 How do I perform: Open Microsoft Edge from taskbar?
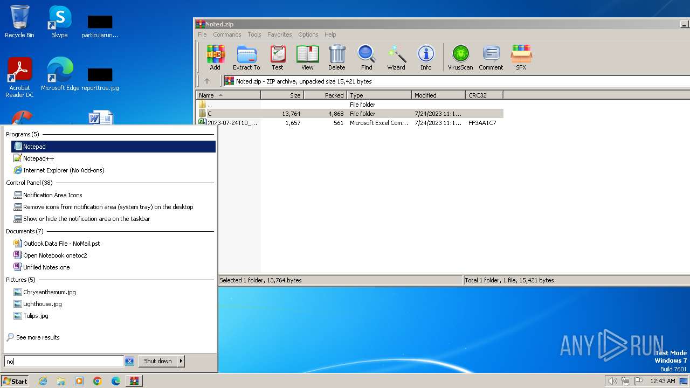coord(116,381)
